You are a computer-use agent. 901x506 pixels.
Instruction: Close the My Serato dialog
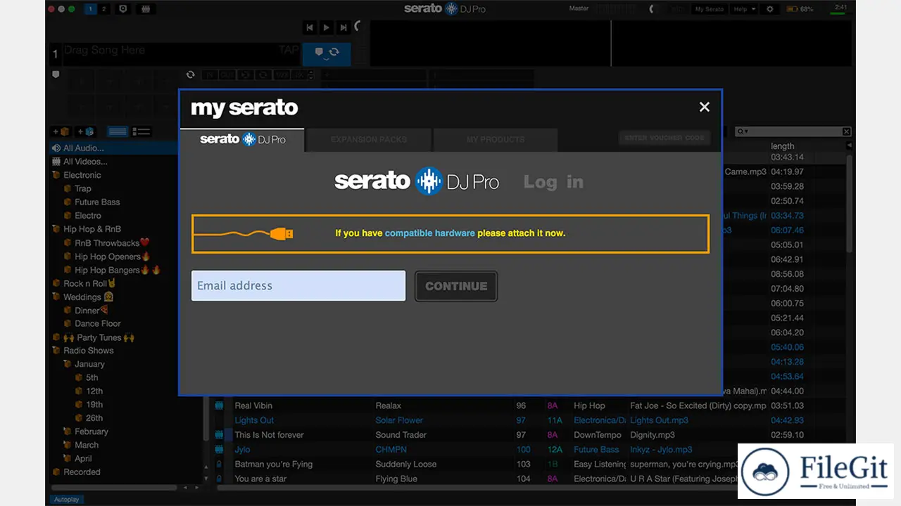(x=704, y=107)
